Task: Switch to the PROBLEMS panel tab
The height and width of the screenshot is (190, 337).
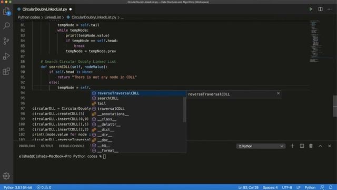Action: [27, 146]
